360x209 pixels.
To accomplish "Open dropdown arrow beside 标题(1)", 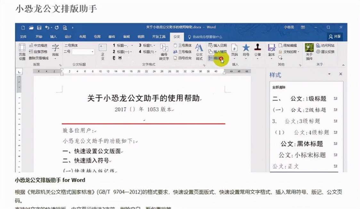I will (x=156, y=52).
